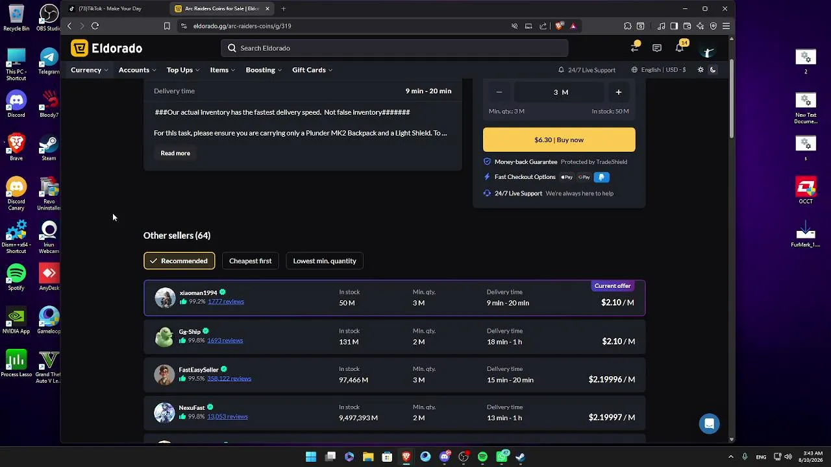Open the English | USD - $ language selector

click(659, 70)
